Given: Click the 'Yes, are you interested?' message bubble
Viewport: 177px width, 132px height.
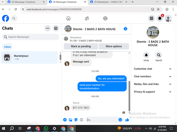Looking at the screenshot, I should click(111, 78).
